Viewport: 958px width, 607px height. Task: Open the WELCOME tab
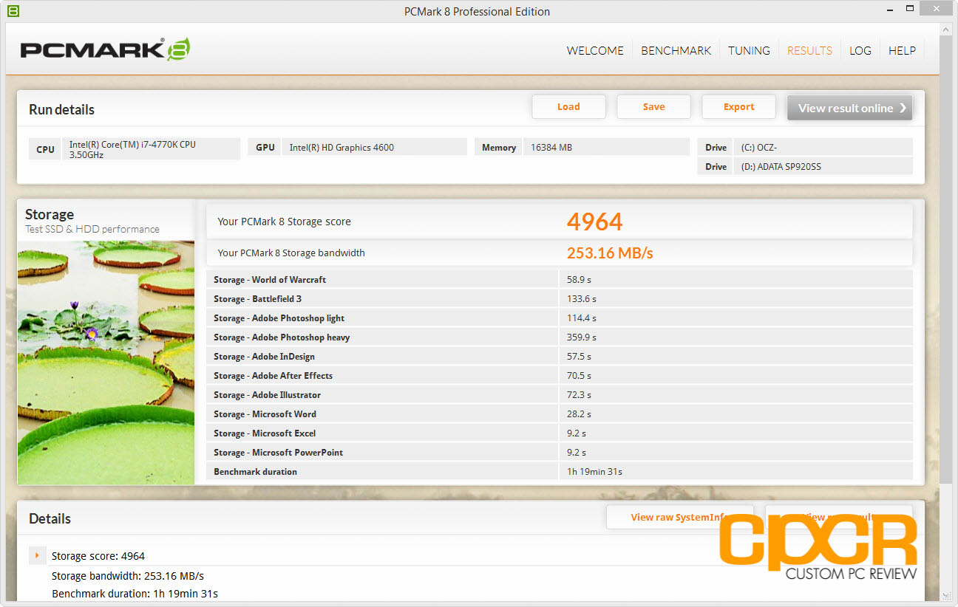595,50
